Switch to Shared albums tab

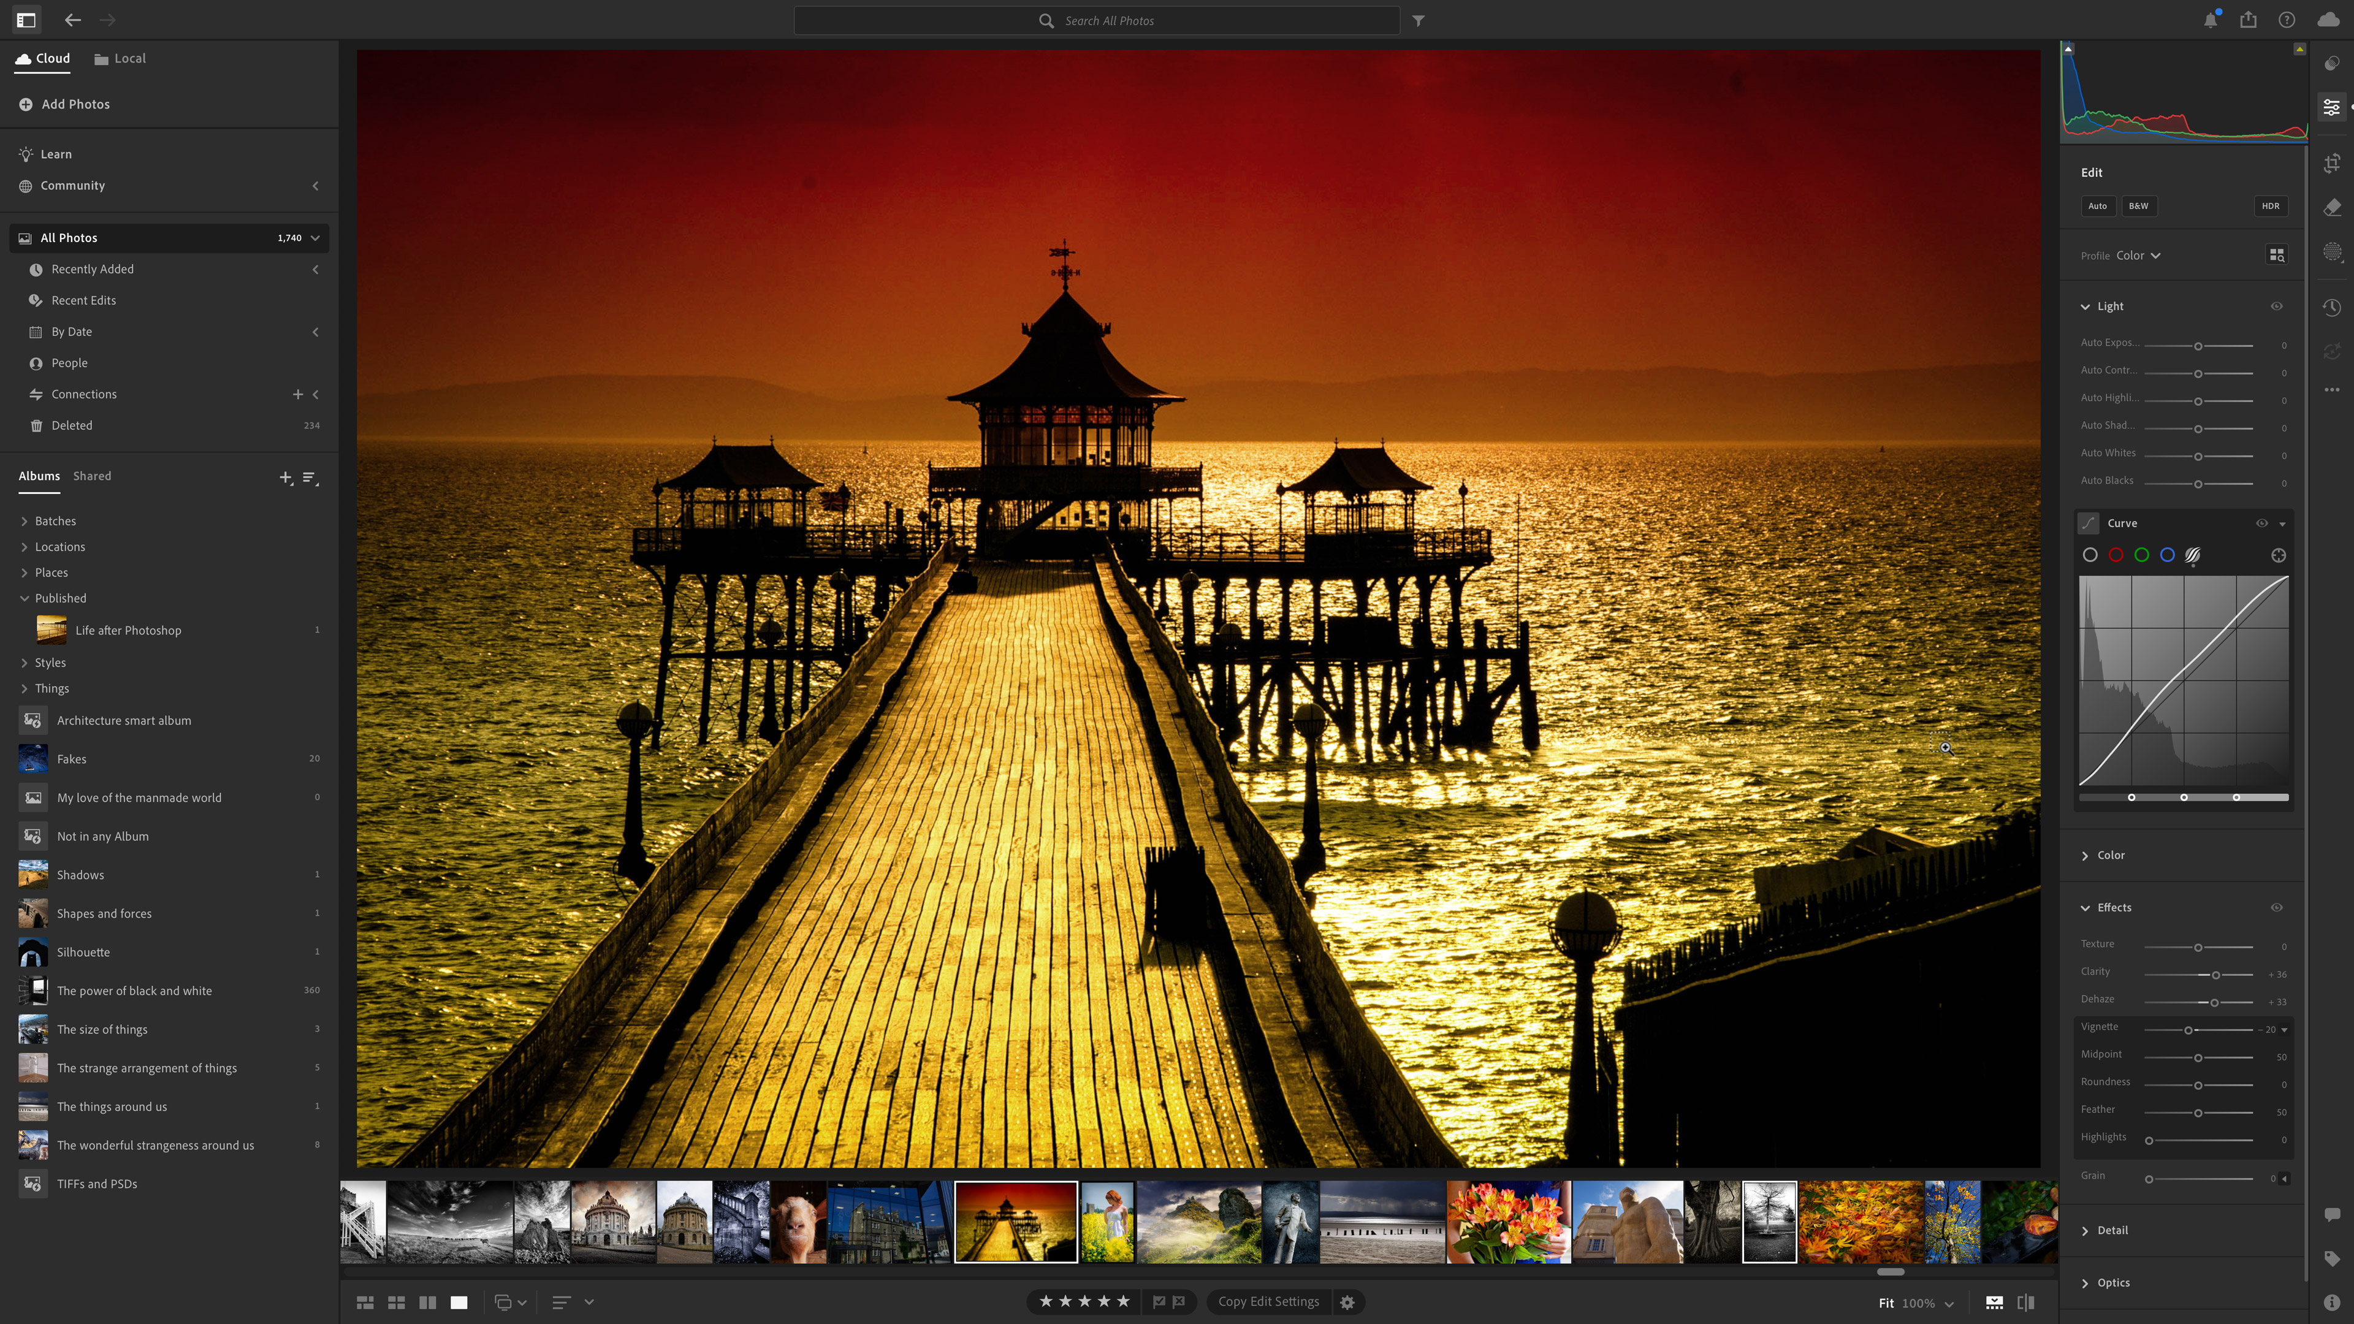tap(93, 476)
